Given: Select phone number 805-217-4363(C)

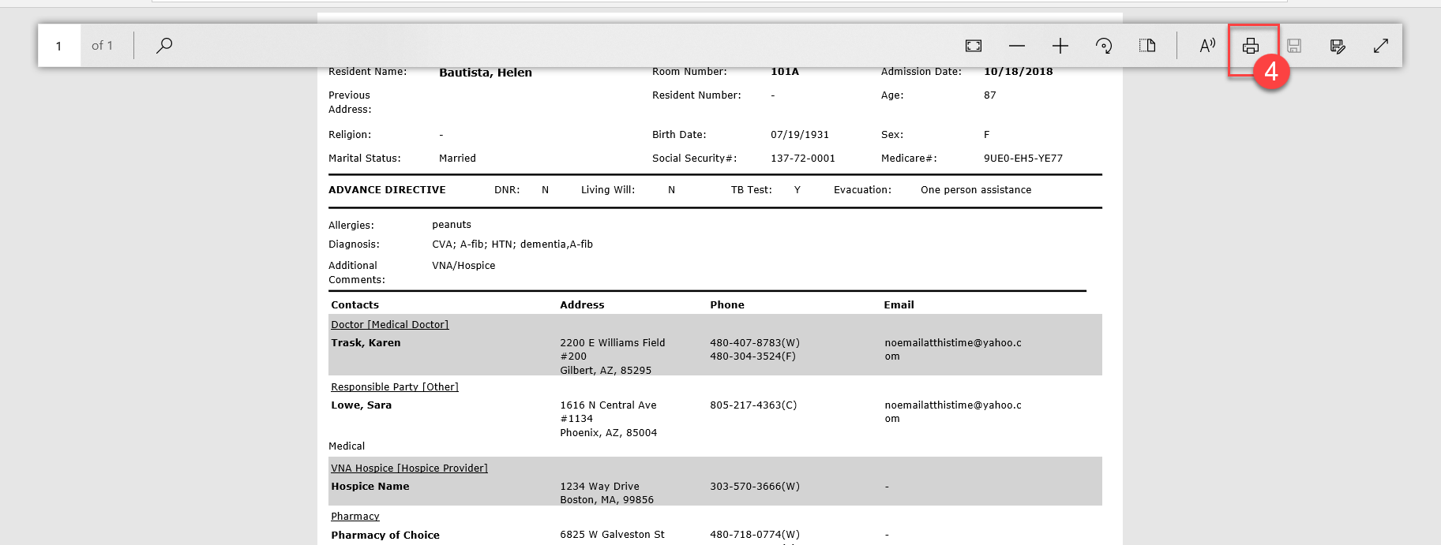Looking at the screenshot, I should click(x=753, y=405).
